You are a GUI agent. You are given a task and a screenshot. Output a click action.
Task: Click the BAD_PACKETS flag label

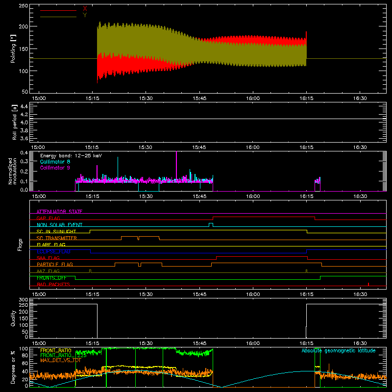click(x=53, y=284)
